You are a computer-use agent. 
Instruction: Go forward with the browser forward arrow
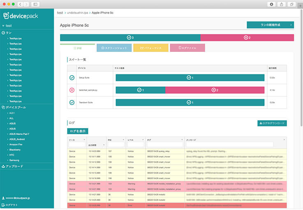(26, 4)
